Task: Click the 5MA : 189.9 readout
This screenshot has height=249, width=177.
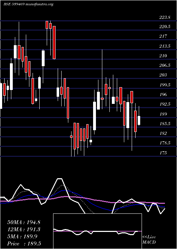Action: pos(22,237)
